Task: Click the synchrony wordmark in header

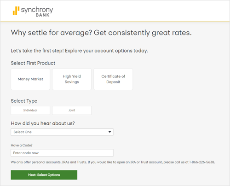Action: click(37, 10)
